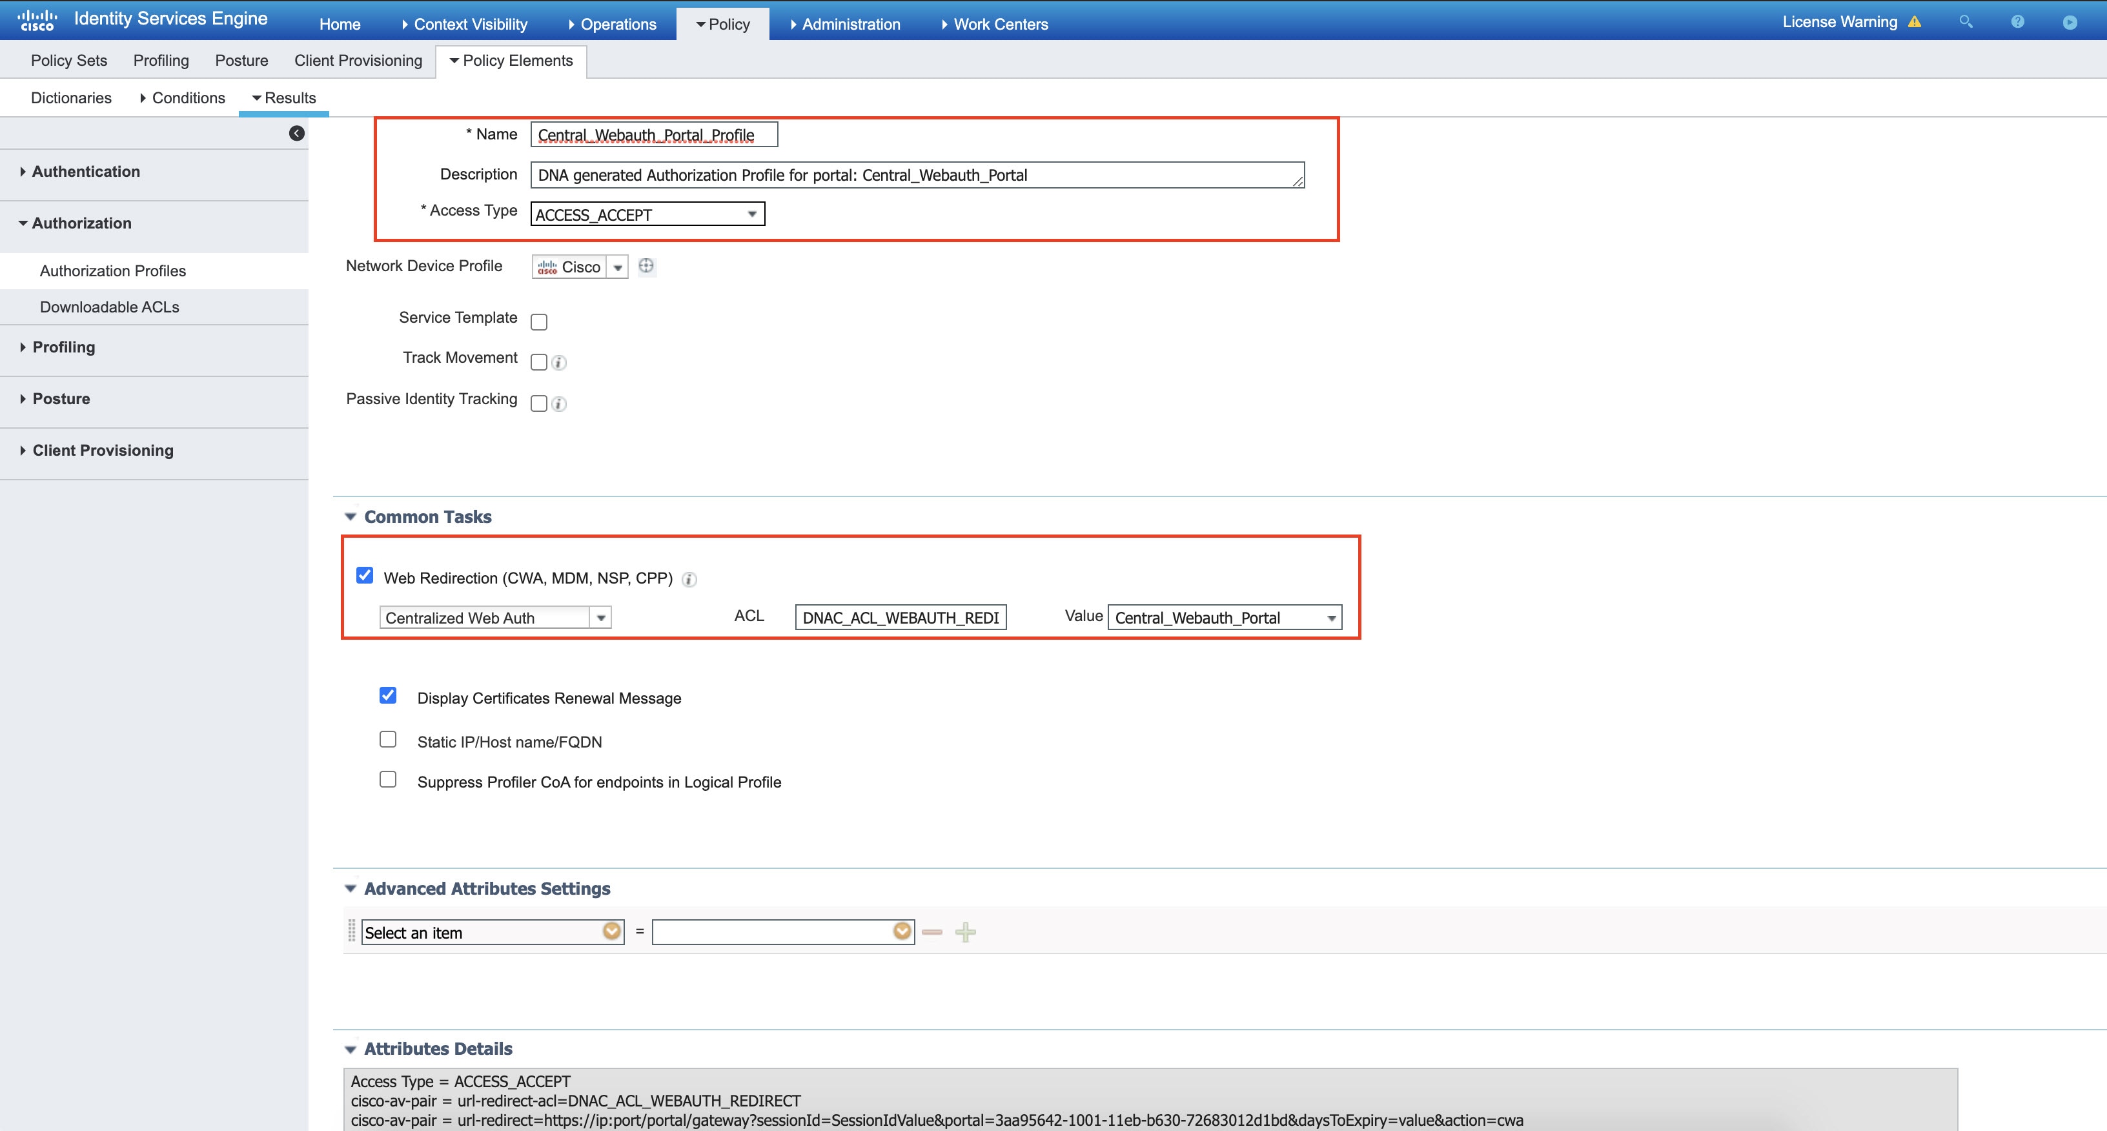
Task: Enable Passive Identity Tracking checkbox
Action: point(539,403)
